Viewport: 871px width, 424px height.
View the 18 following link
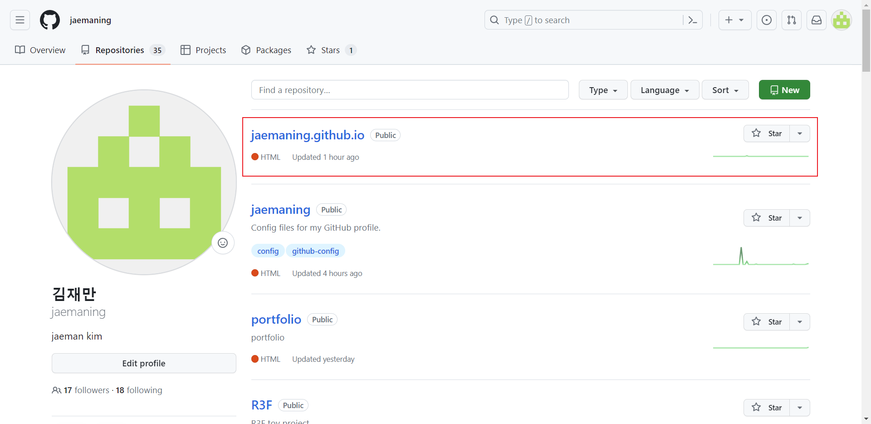pyautogui.click(x=139, y=390)
